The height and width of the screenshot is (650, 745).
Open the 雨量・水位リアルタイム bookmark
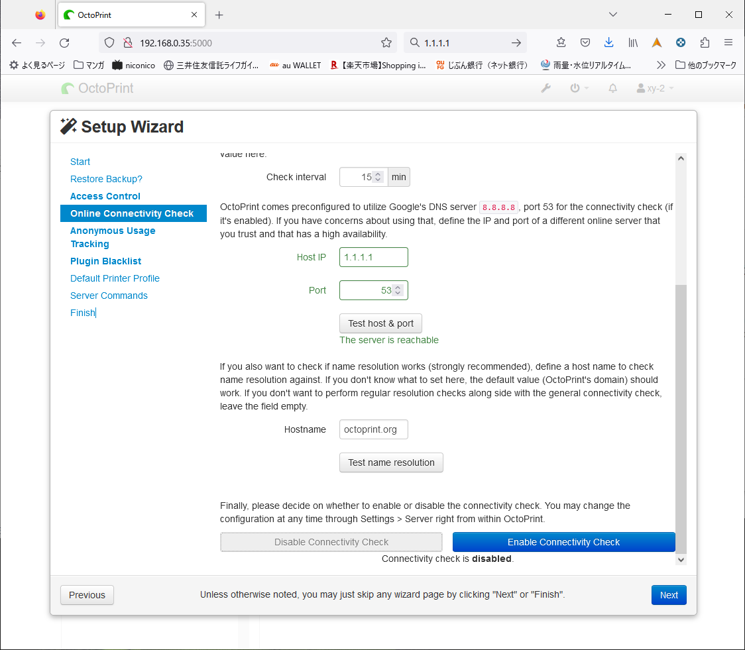tap(585, 65)
